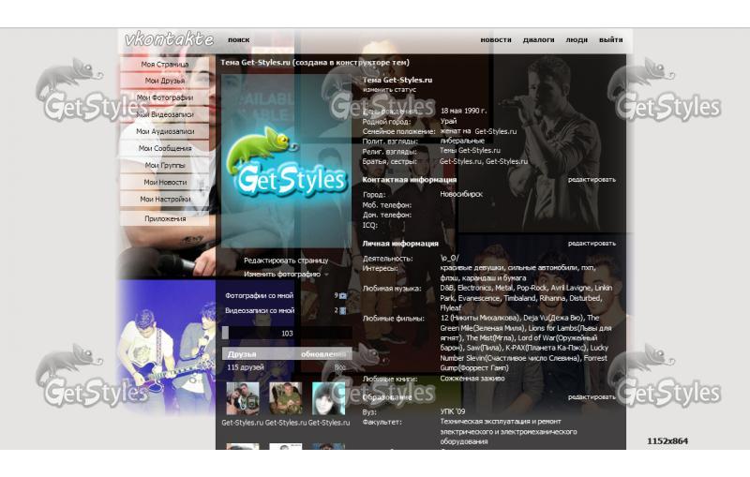Click the camera icon beside photos count
The width and height of the screenshot is (750, 477).
pyautogui.click(x=342, y=295)
